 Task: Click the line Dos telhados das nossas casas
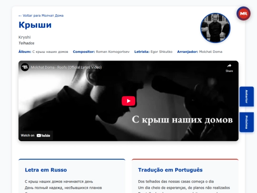176,182
